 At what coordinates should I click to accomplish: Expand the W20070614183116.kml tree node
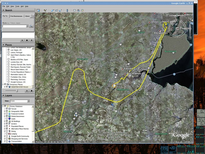pyautogui.click(x=5, y=87)
